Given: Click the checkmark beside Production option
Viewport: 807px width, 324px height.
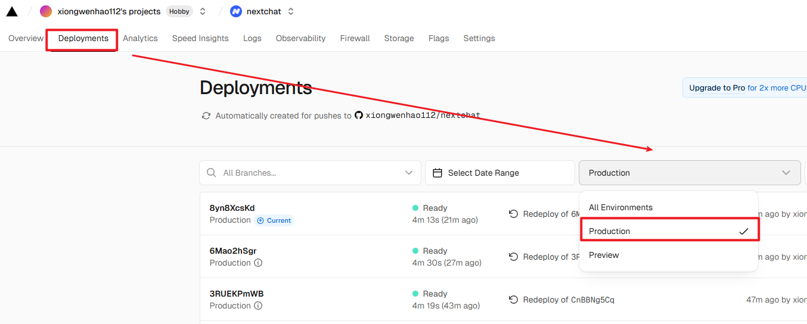Looking at the screenshot, I should pyautogui.click(x=743, y=231).
